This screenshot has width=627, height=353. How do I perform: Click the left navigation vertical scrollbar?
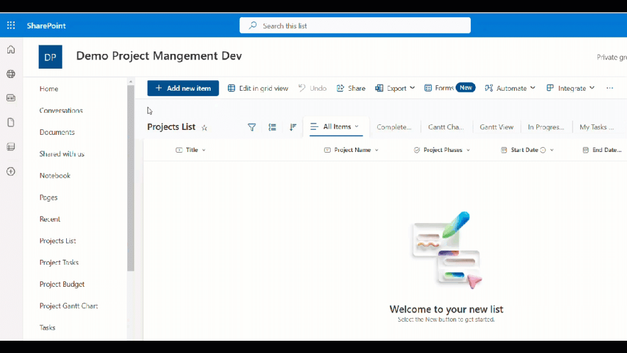130,178
